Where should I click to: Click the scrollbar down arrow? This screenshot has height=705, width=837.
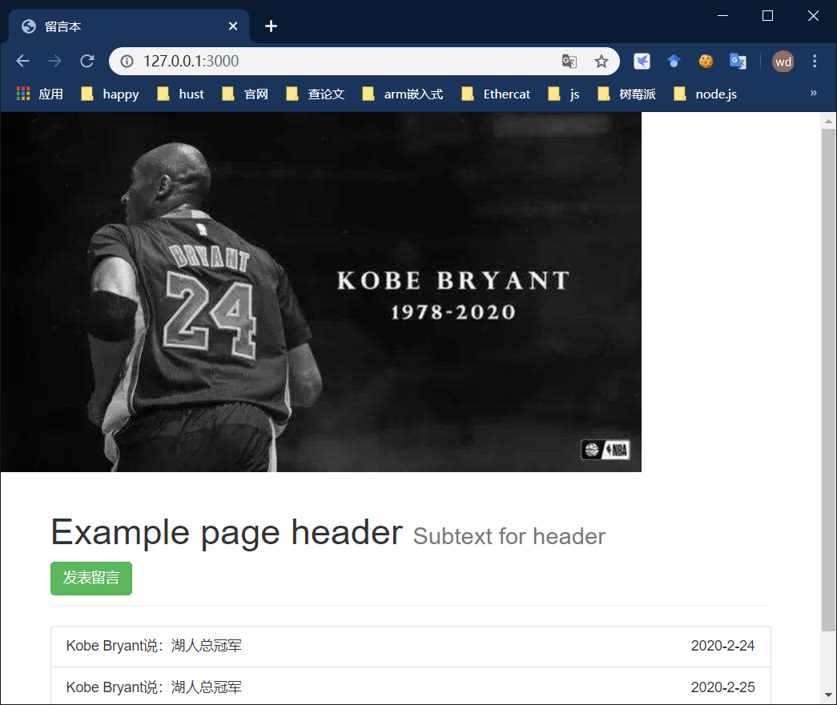pyautogui.click(x=828, y=695)
